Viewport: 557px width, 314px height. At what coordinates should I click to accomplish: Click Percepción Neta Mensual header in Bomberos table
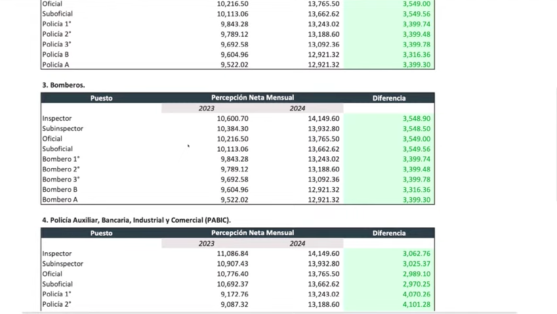[252, 98]
